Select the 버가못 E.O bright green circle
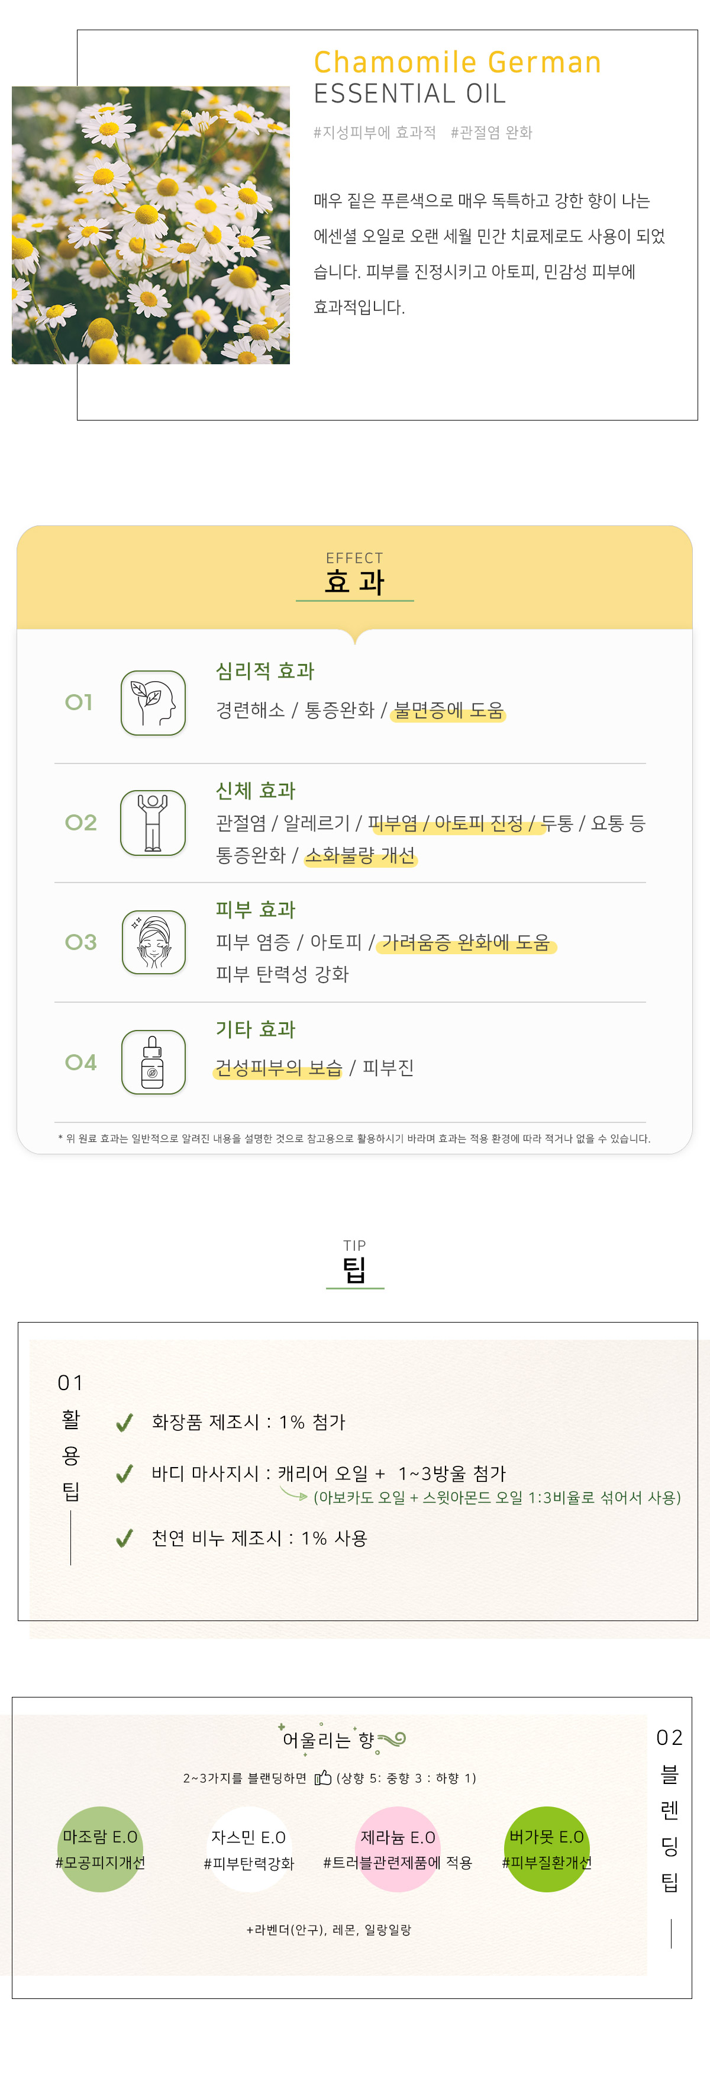 point(547,1849)
